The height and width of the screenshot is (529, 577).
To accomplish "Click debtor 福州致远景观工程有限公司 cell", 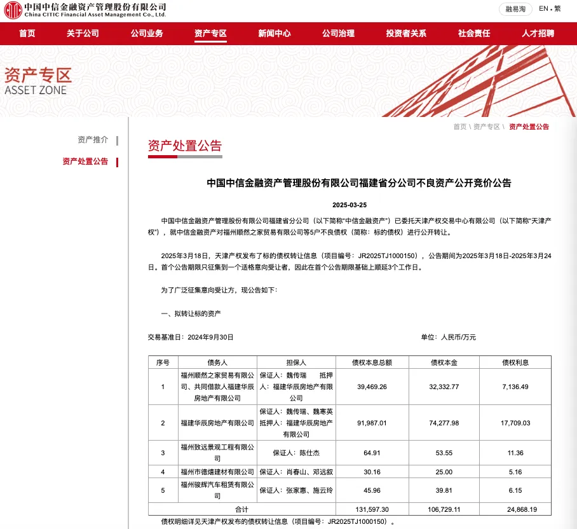I will (x=217, y=453).
